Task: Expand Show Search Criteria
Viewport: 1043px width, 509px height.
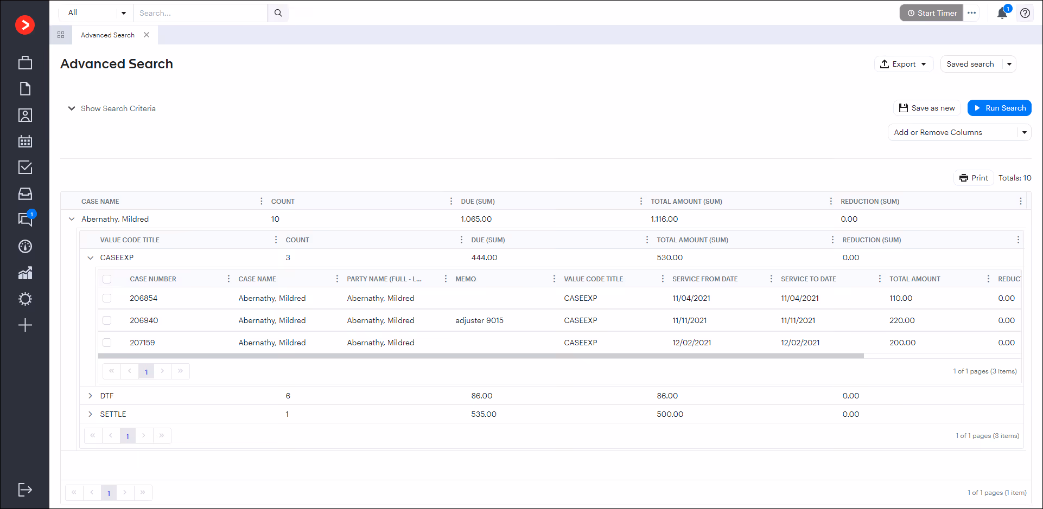Action: [111, 108]
